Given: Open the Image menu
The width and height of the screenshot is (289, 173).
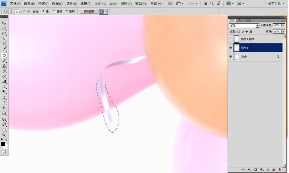Looking at the screenshot, I should [43, 3].
